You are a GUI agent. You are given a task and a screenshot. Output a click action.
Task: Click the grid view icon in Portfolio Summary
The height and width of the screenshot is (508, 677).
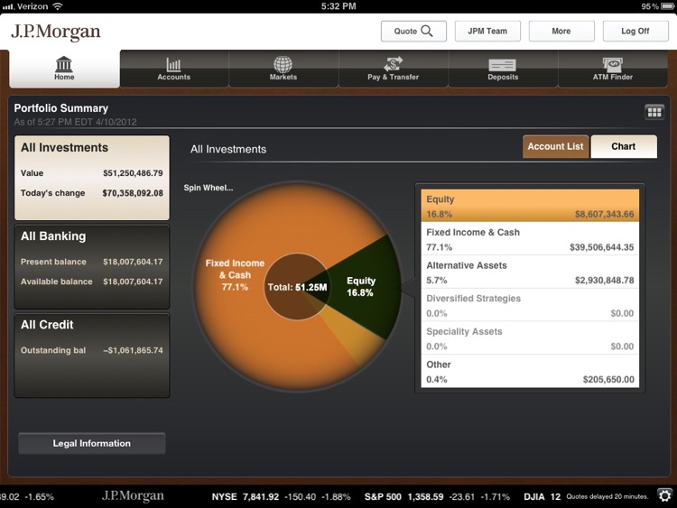[654, 112]
